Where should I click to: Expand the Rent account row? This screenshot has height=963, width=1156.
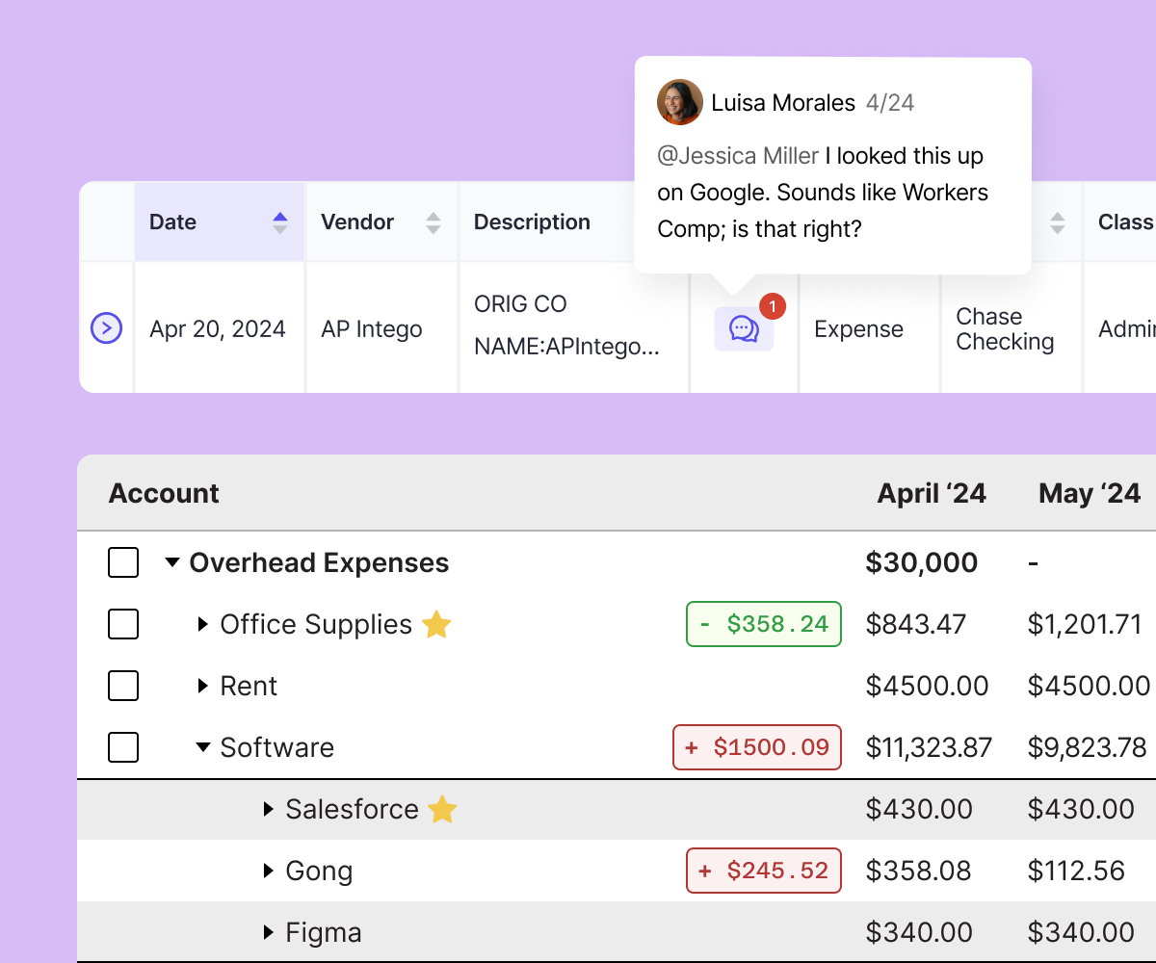(x=202, y=686)
